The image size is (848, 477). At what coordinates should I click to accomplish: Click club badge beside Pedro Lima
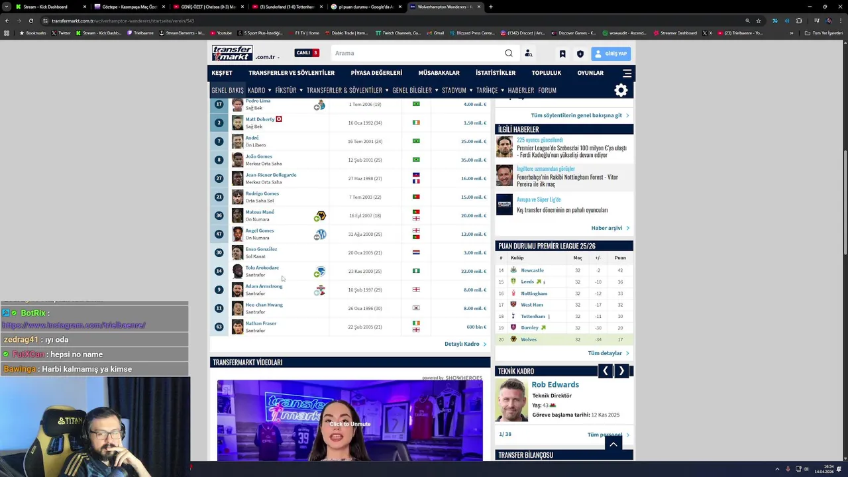click(320, 105)
